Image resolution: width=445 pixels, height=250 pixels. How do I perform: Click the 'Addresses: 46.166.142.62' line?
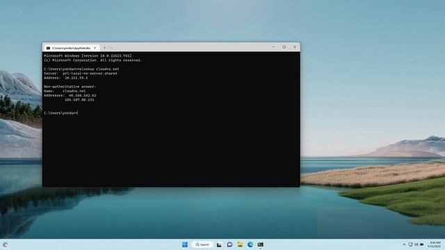coord(70,96)
